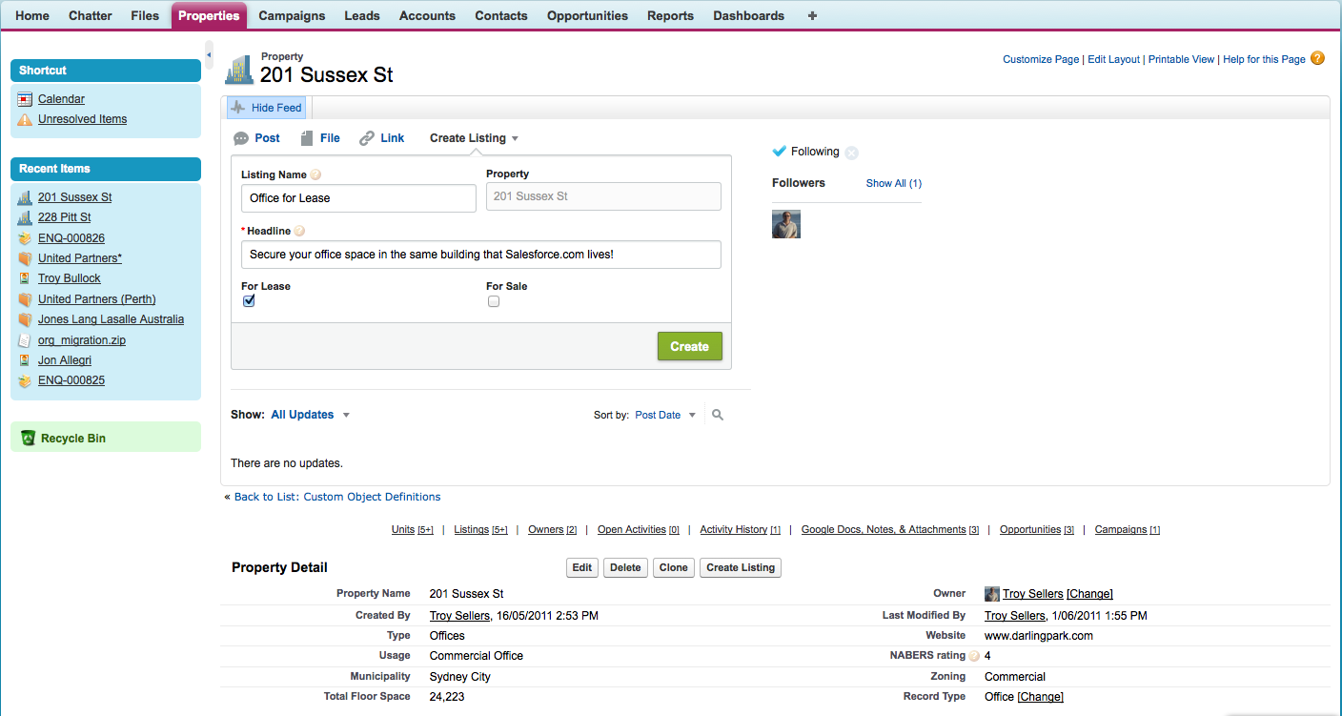Click the File attachment icon in feed
The image size is (1342, 716).
[307, 138]
